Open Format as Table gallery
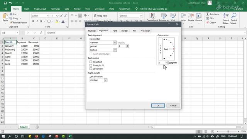This screenshot has width=247, height=139. [x=164, y=17]
